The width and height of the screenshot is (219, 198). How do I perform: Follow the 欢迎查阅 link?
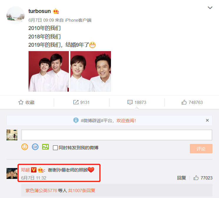126,120
